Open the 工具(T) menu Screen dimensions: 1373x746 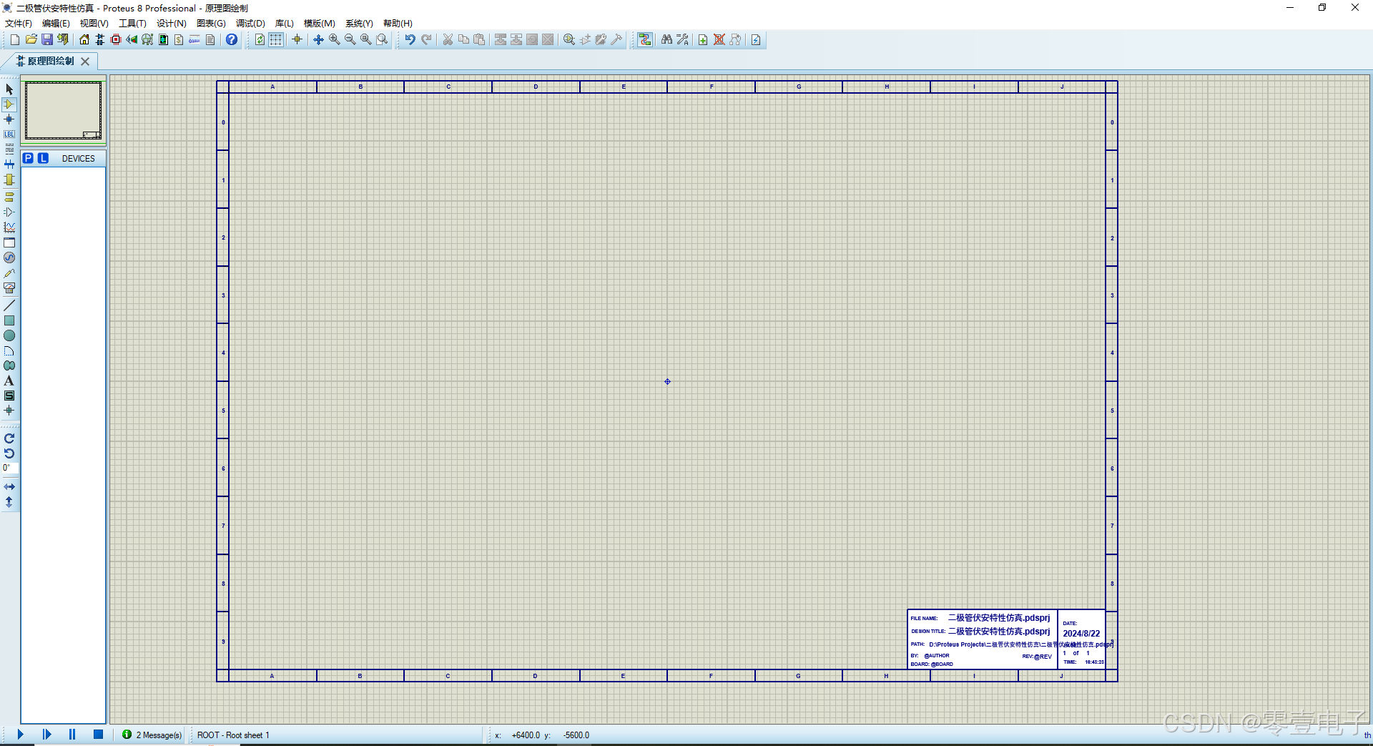pos(132,24)
